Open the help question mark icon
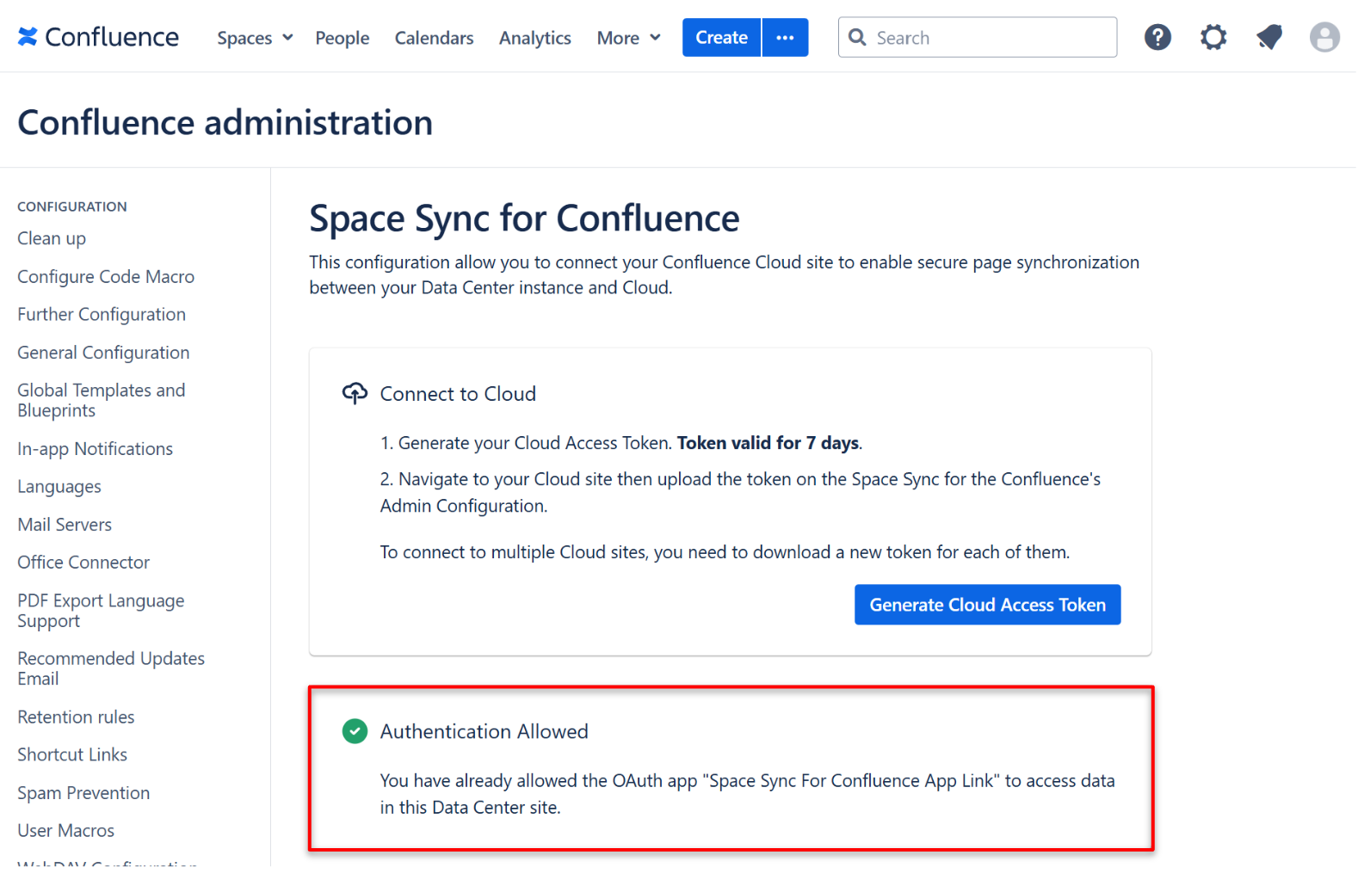Viewport: 1358px width, 886px height. tap(1157, 37)
